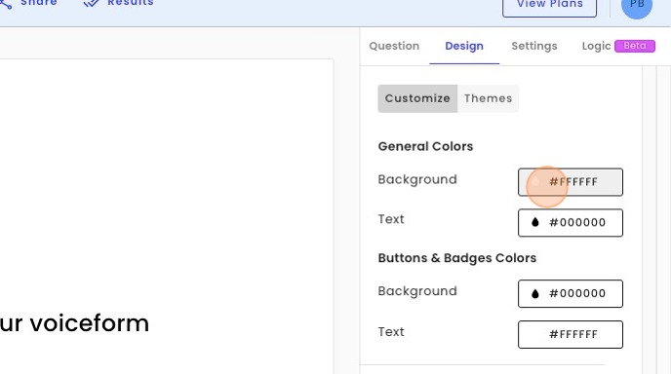Open the Settings tab

point(534,46)
